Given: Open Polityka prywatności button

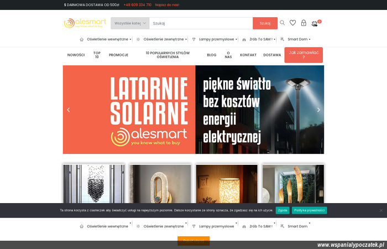Looking at the screenshot, I should tap(309, 210).
